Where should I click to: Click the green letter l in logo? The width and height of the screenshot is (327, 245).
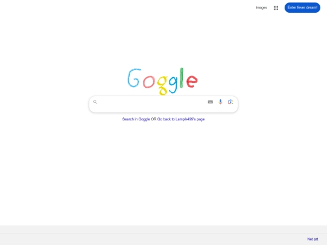182,77
